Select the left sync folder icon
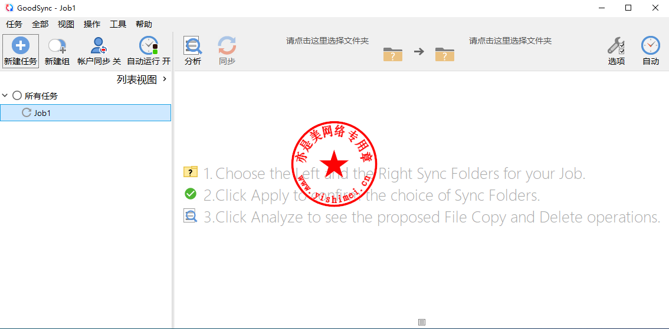This screenshot has width=669, height=329. click(393, 54)
